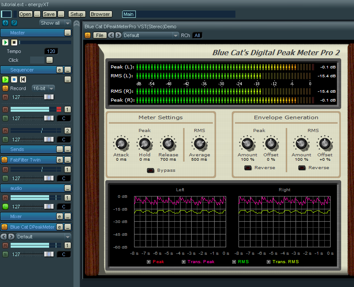This screenshot has width=354, height=287.
Task: Toggle the Peak curve checkbox in graph legend
Action: tap(149, 262)
